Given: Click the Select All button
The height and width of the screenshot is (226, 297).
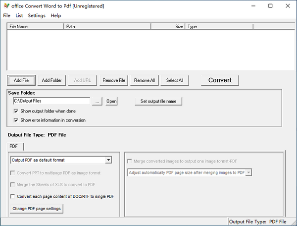Looking at the screenshot, I should (174, 80).
